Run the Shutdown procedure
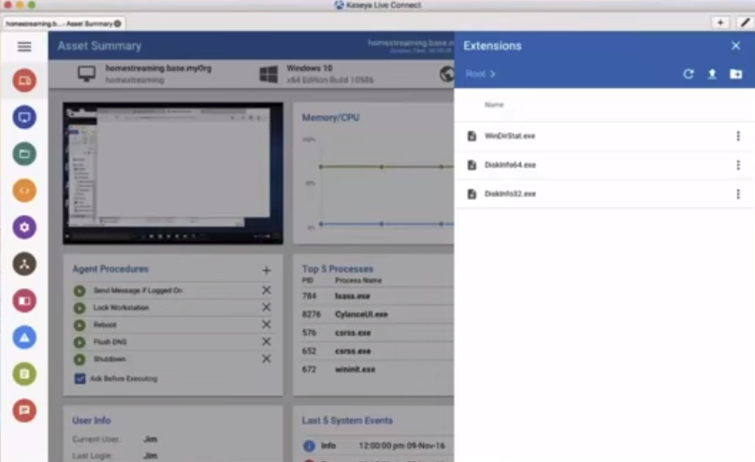Viewport: 755px width, 462px height. tap(80, 359)
